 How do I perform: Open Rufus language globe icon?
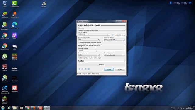pyautogui.click(x=79, y=69)
